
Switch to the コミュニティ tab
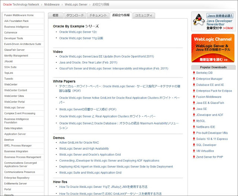pos(144,15)
